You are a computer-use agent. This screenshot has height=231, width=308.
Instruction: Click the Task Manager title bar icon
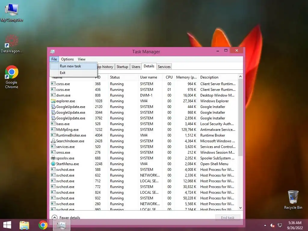click(x=52, y=51)
